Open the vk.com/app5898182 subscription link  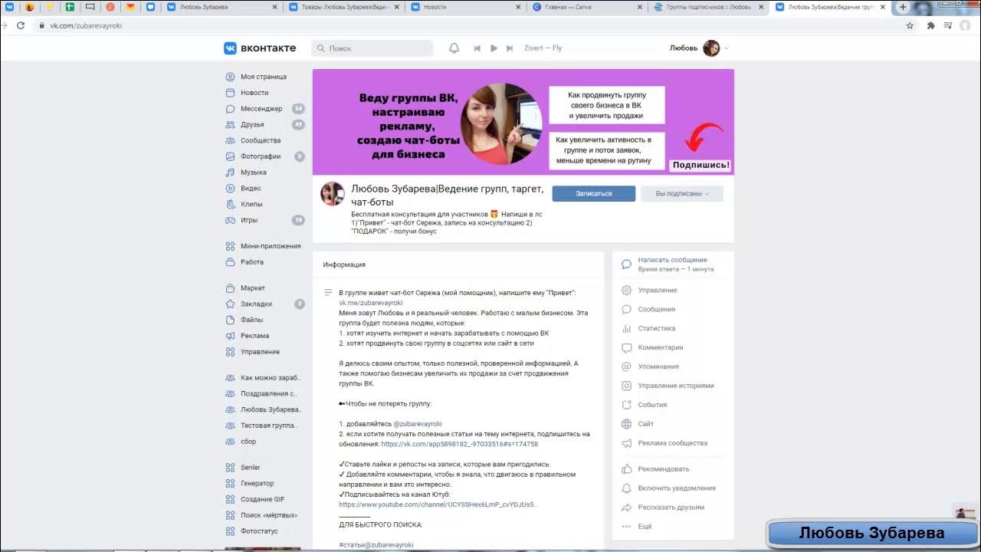[459, 444]
